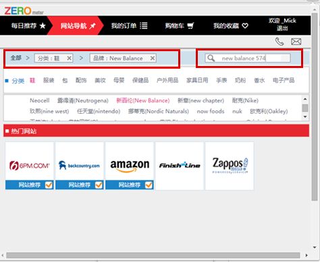
Task: Open the 我的订单 tab
Action: (130, 26)
